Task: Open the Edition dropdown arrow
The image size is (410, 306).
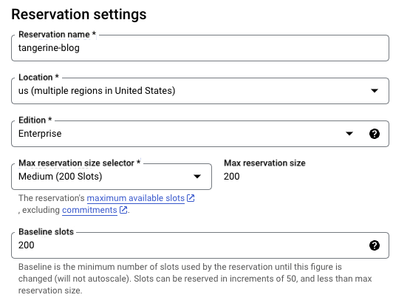Action: click(349, 134)
